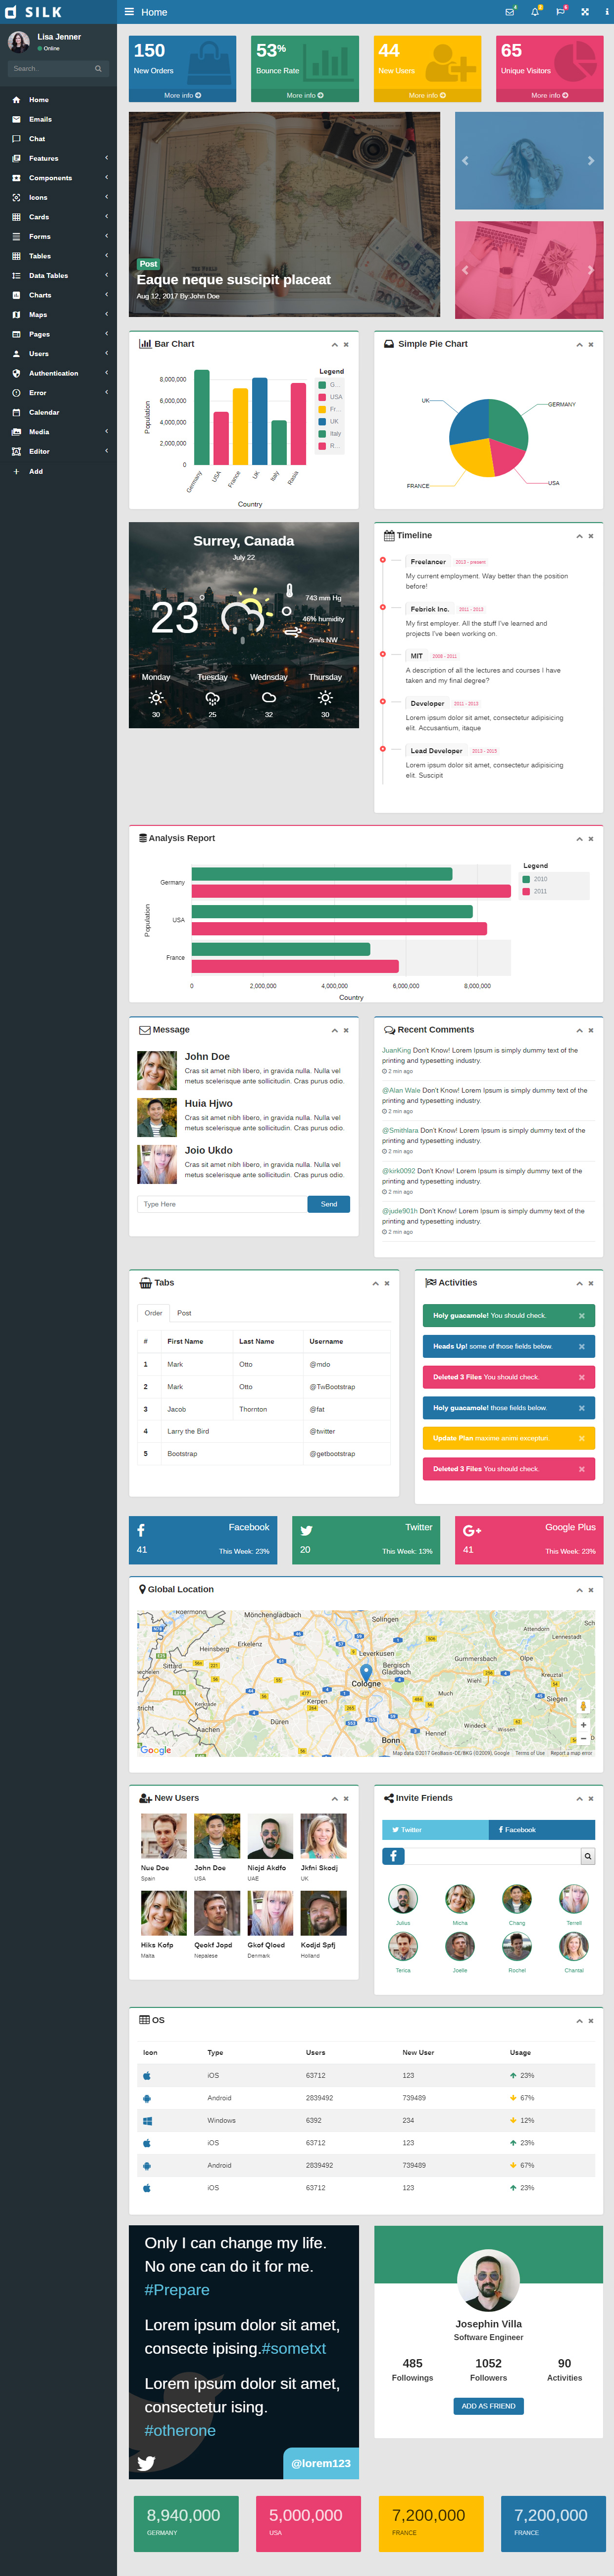Close the Simple Pie Chart panel

click(591, 345)
